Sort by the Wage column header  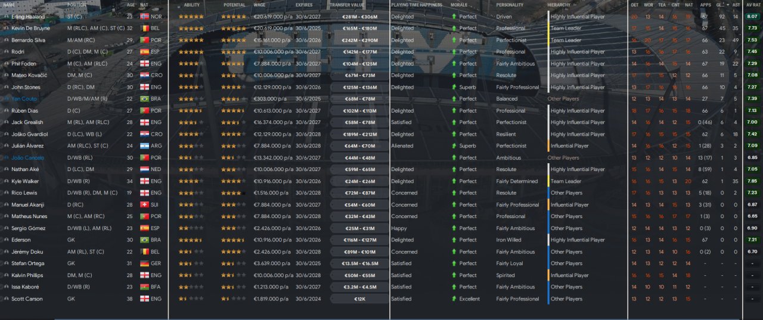259,5
